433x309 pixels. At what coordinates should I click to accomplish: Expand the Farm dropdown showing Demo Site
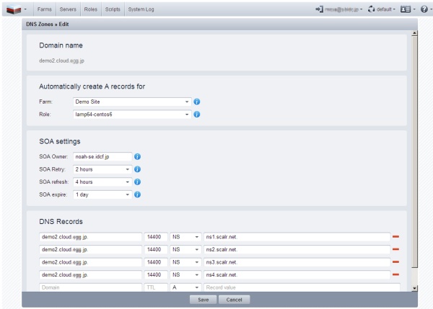tap(187, 102)
